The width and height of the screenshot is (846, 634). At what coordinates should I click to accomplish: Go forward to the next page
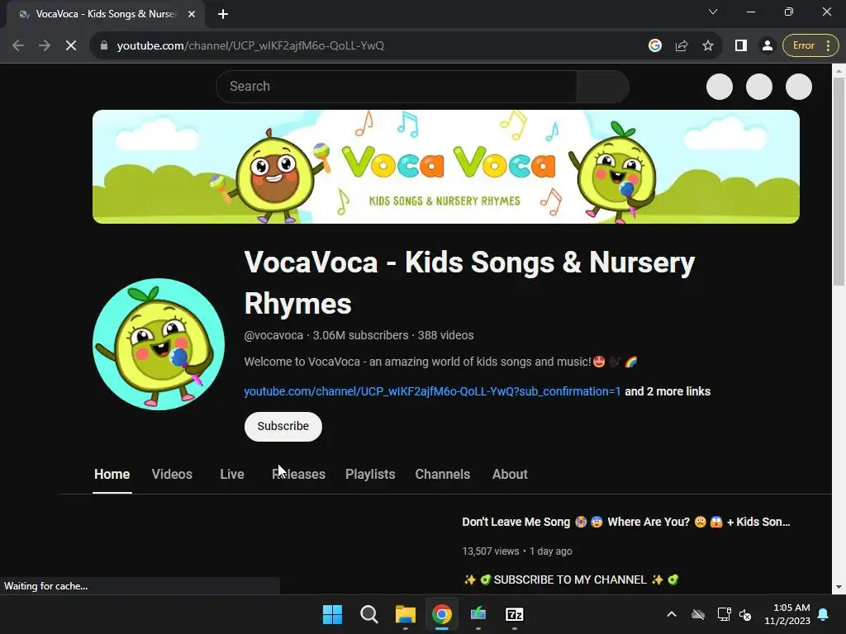coord(45,46)
